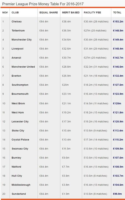Click Sunderland's £99.9m total value

117,194
